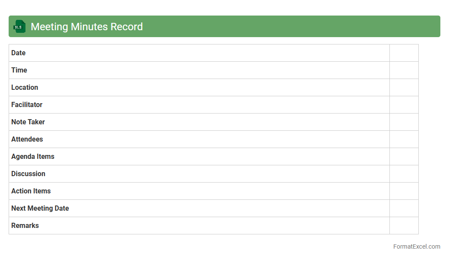Click the Facilitator row label
449x259 pixels.
(27, 105)
